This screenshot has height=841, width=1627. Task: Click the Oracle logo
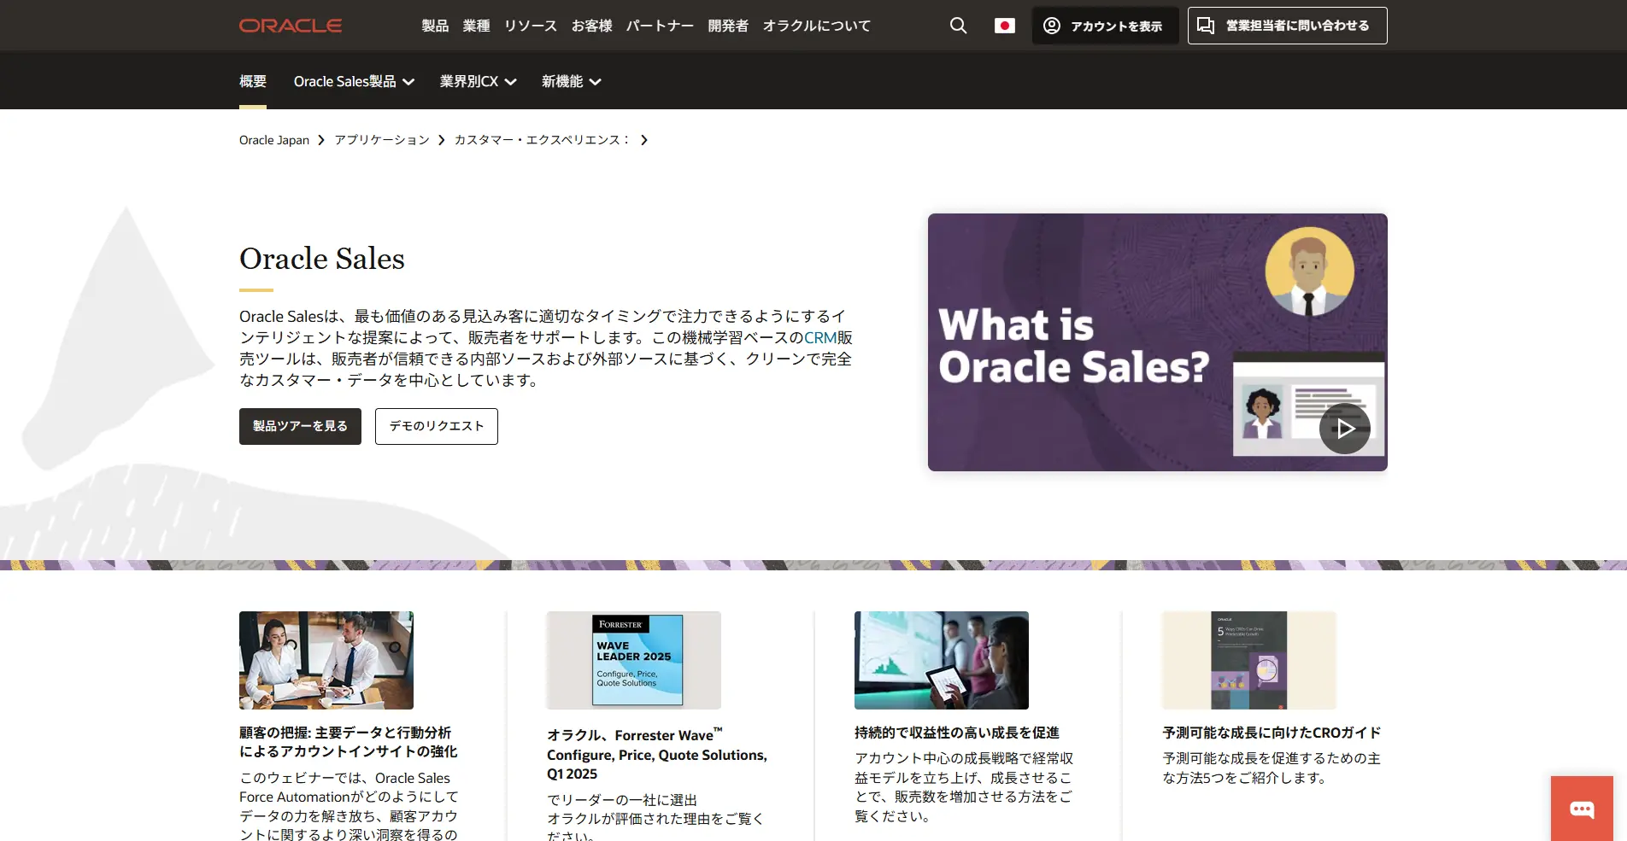pyautogui.click(x=291, y=26)
